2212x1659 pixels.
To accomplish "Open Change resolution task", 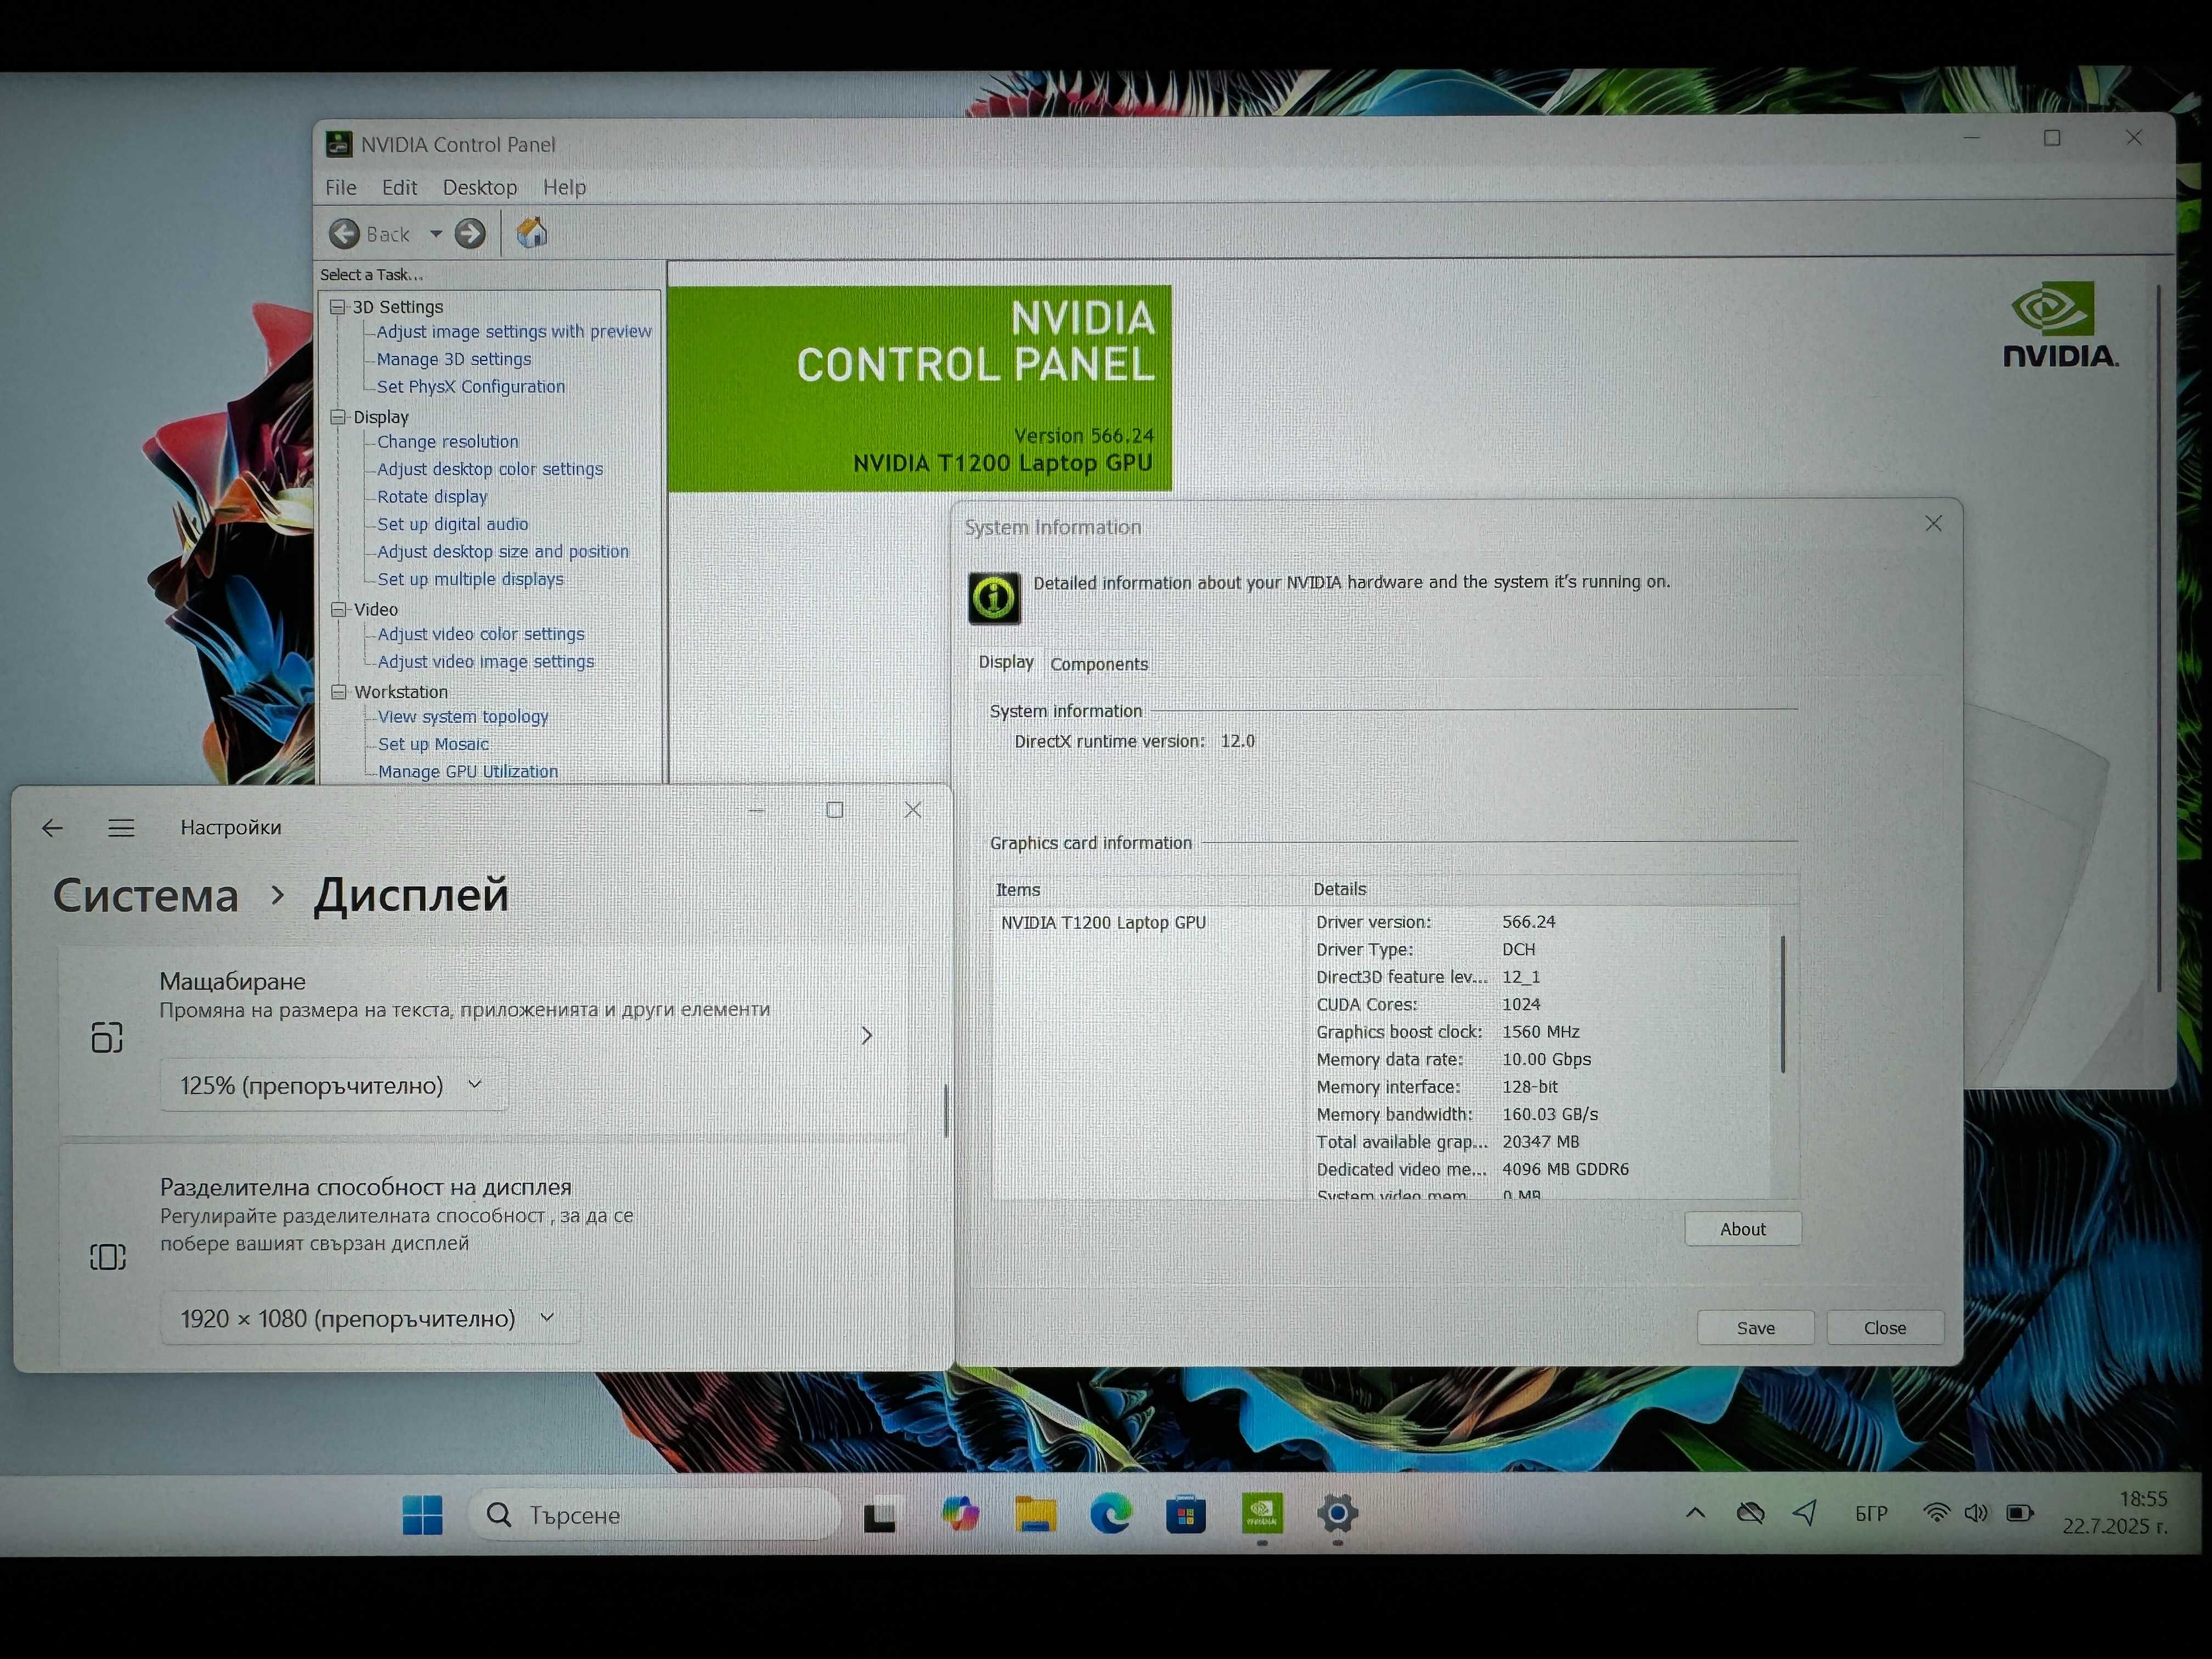I will point(448,441).
